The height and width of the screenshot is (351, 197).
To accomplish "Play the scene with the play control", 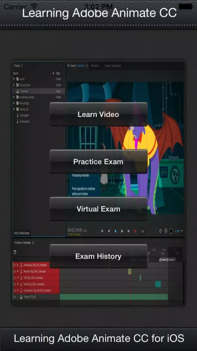I will tap(122, 231).
